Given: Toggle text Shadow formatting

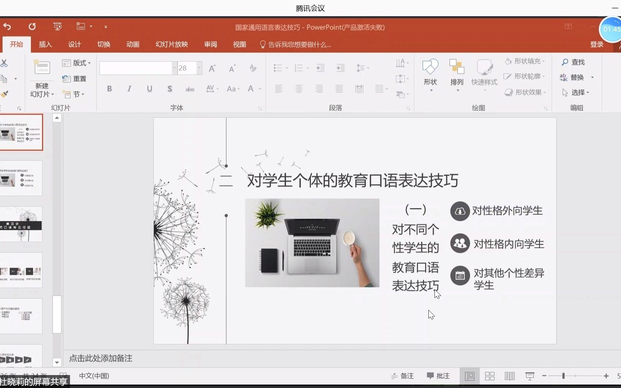Looking at the screenshot, I should pyautogui.click(x=170, y=89).
